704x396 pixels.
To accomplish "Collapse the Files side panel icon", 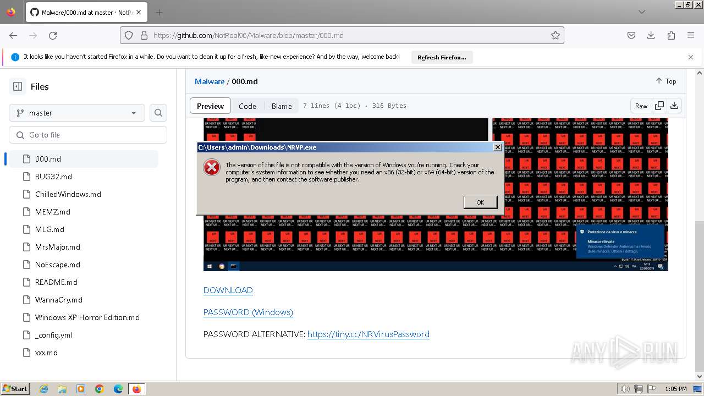I will (18, 86).
